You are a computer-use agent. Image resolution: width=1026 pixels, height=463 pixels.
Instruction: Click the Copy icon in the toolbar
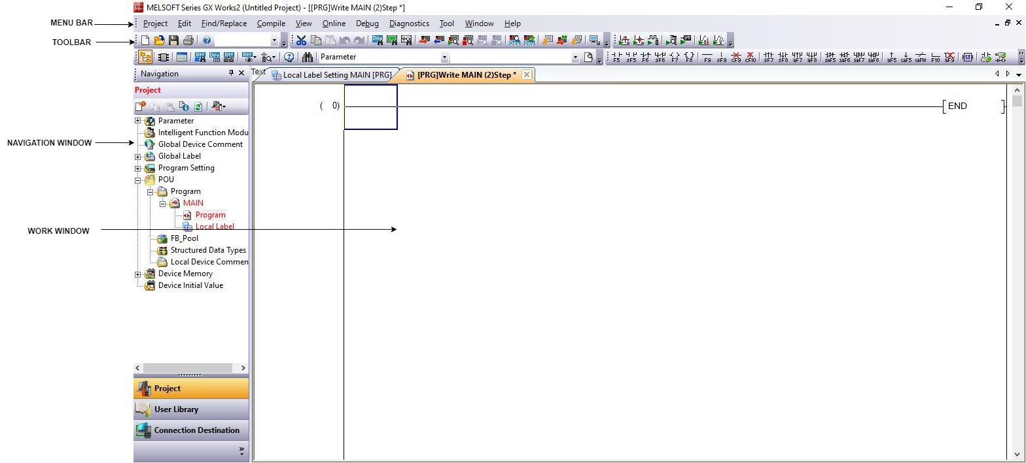pyautogui.click(x=316, y=40)
